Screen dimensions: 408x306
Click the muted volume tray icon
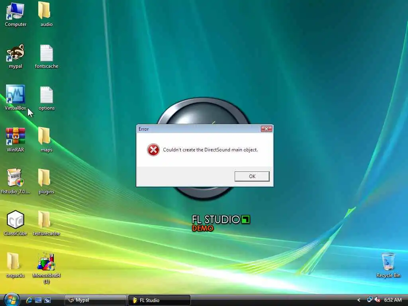377,300
